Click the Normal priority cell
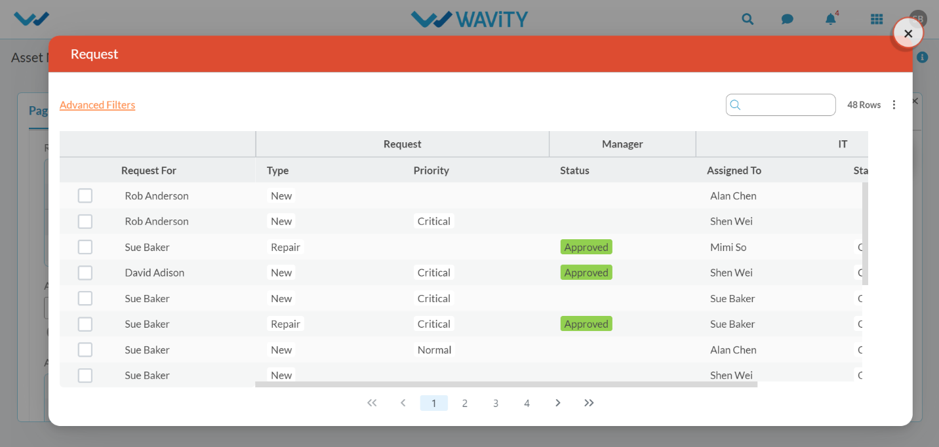Viewport: 939px width, 447px height. (x=434, y=350)
